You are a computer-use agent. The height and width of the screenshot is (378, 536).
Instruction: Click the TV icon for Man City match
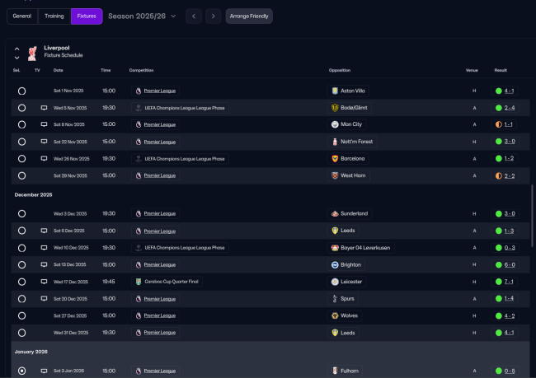click(44, 124)
